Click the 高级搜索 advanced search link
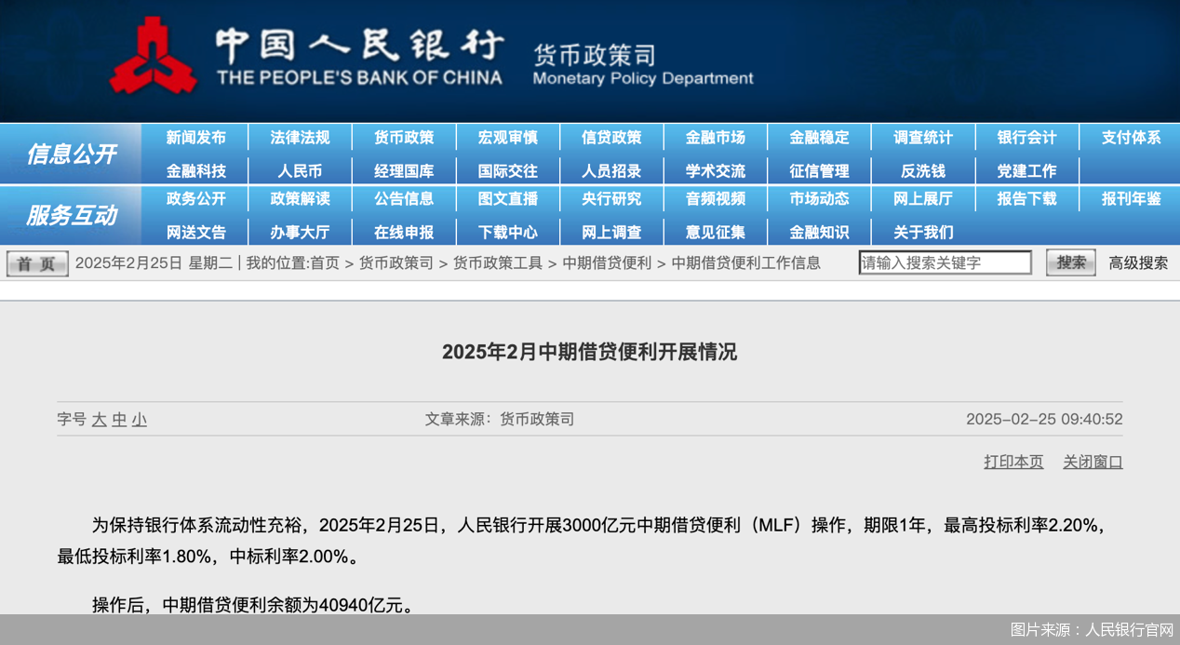The height and width of the screenshot is (645, 1180). click(x=1137, y=262)
